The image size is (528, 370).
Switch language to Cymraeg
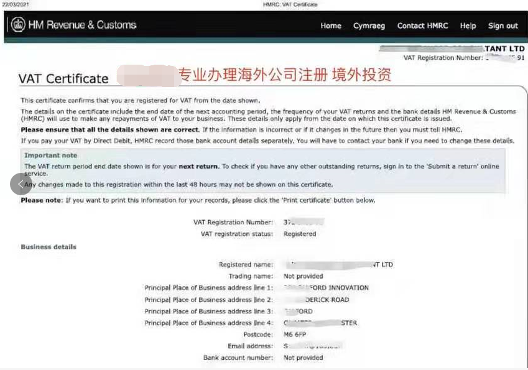369,26
